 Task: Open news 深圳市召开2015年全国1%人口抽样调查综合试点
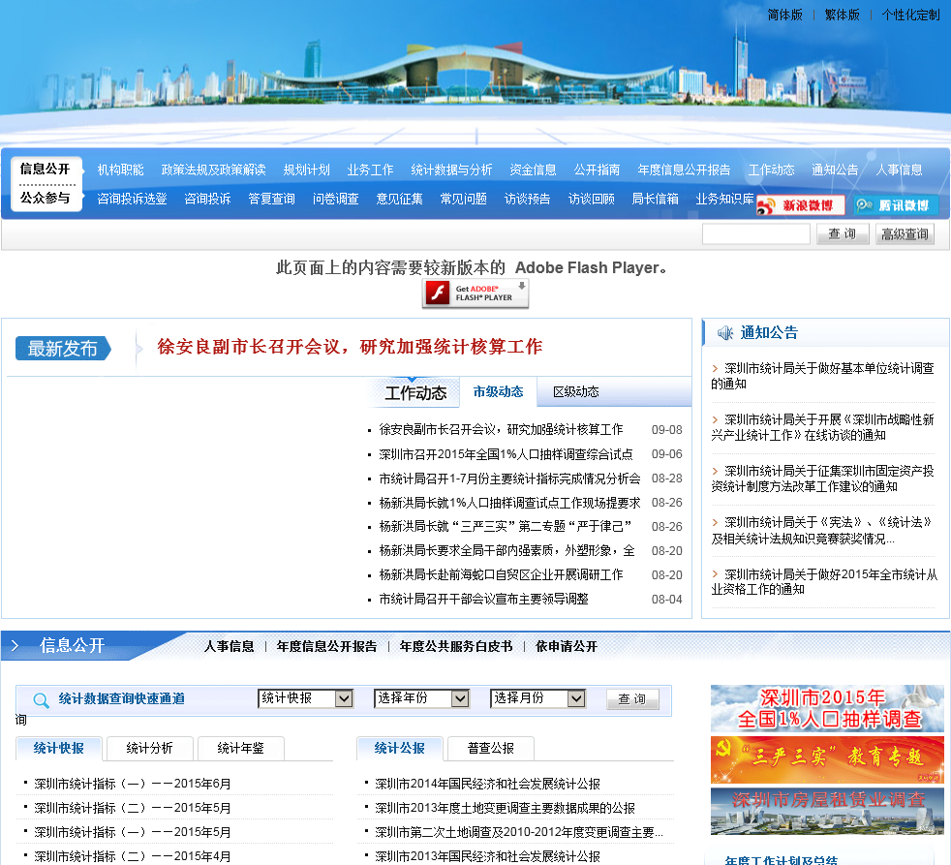pos(506,454)
